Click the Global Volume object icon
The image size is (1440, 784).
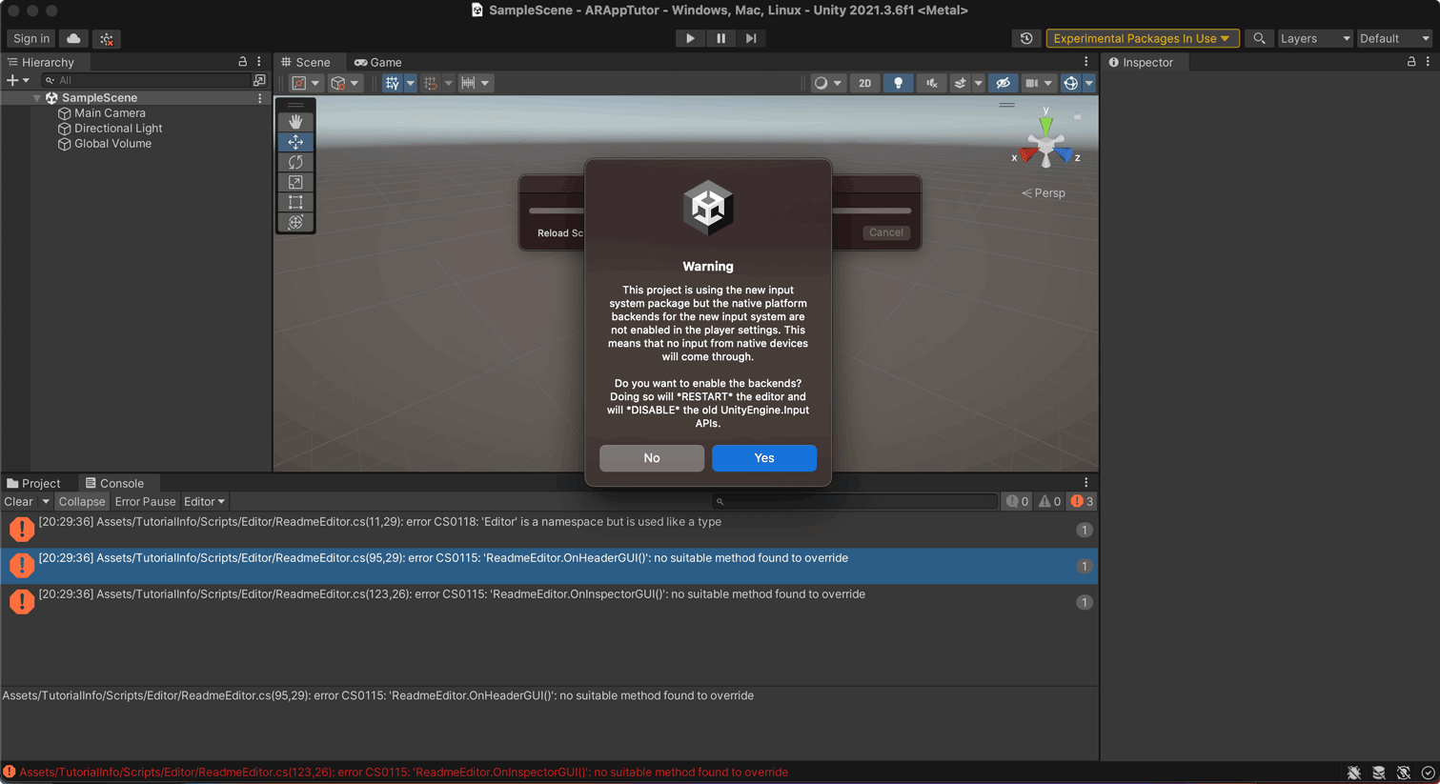click(x=65, y=144)
